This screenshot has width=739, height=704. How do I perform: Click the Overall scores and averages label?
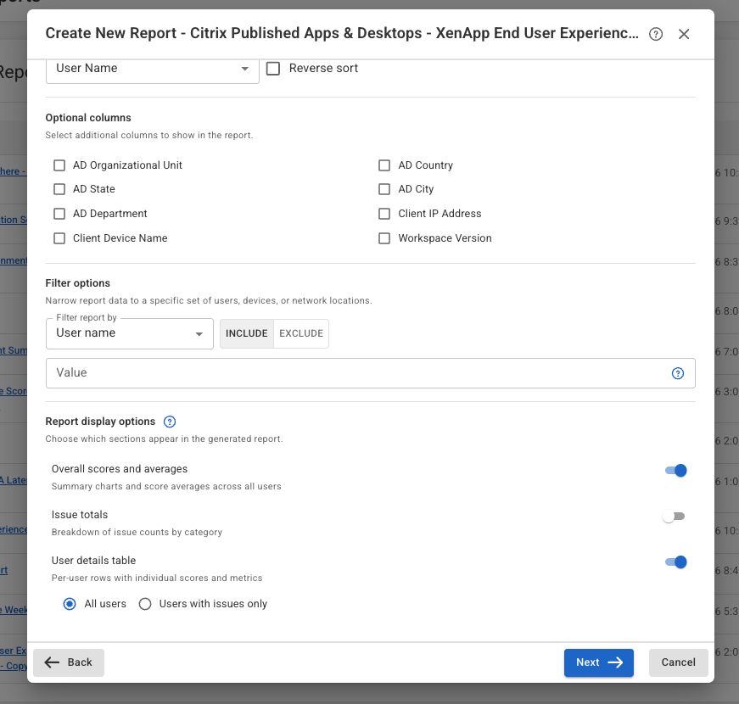(x=120, y=469)
